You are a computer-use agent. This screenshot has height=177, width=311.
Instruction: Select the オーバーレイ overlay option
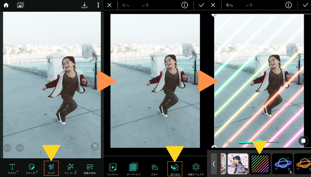134,170
